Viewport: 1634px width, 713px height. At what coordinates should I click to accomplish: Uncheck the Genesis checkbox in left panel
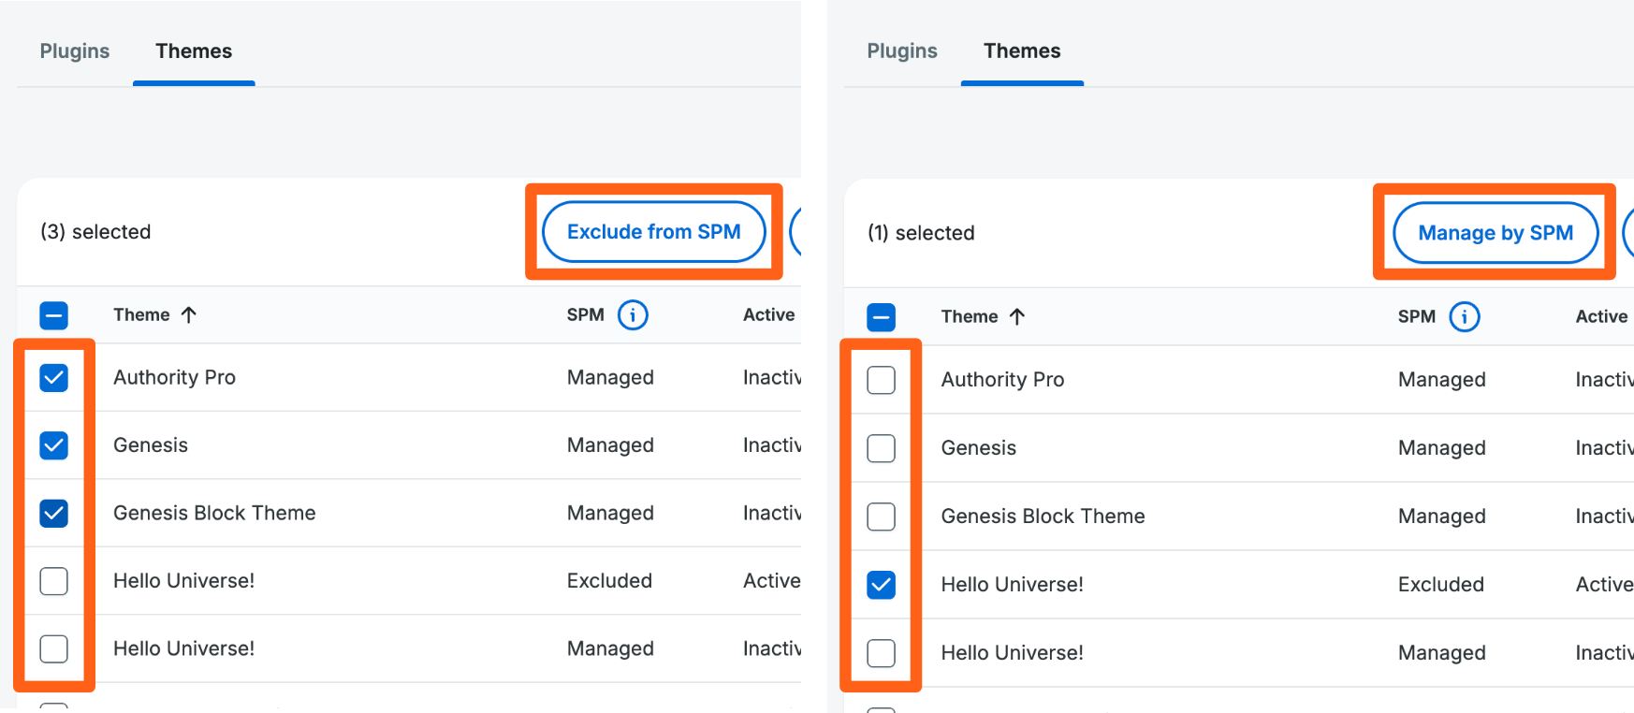point(54,445)
